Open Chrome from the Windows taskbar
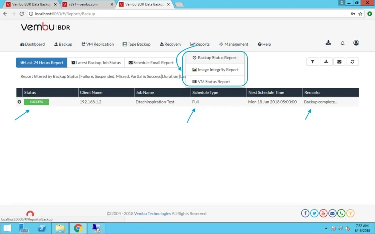Image resolution: width=375 pixels, height=234 pixels. tap(78, 228)
